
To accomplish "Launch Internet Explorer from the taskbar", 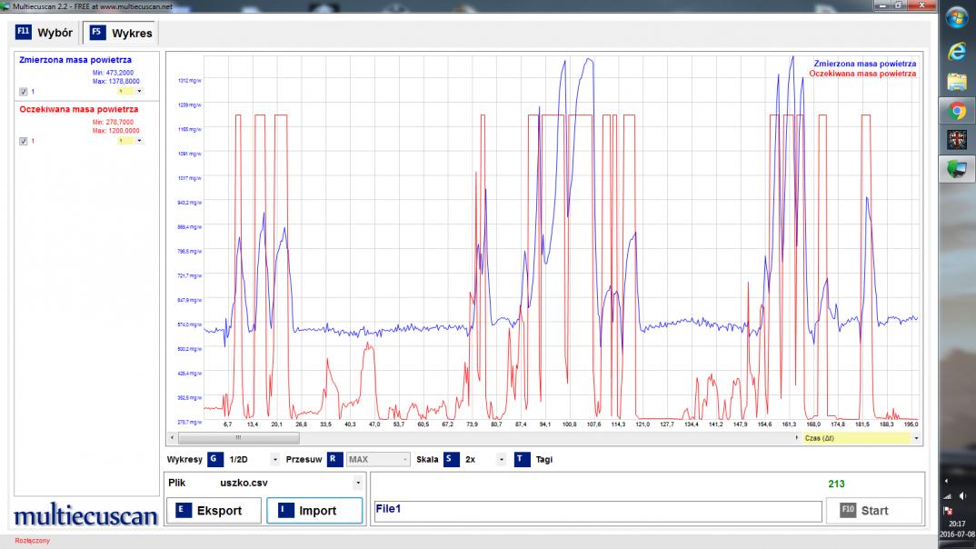I will (x=957, y=52).
